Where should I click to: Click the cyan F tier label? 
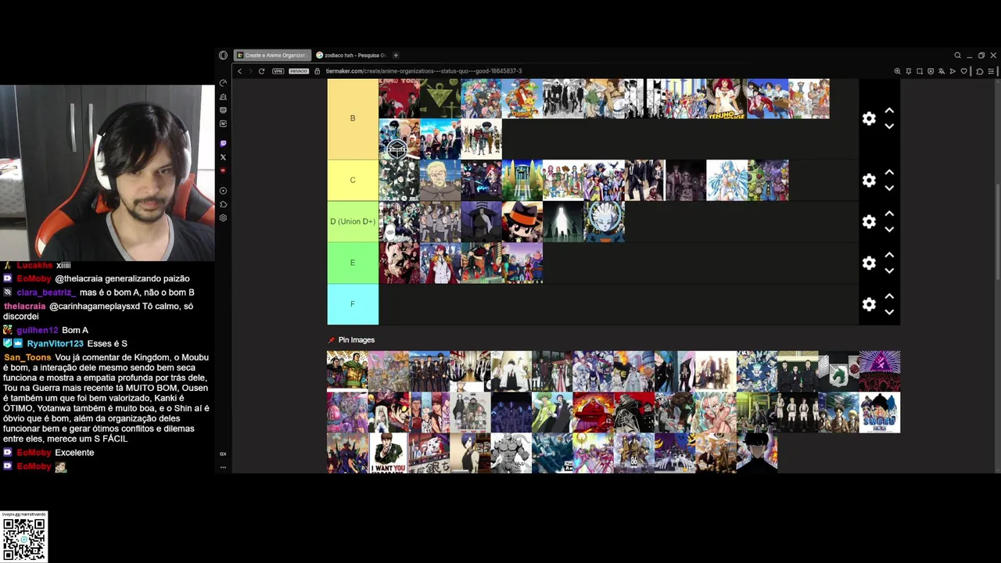tap(353, 304)
